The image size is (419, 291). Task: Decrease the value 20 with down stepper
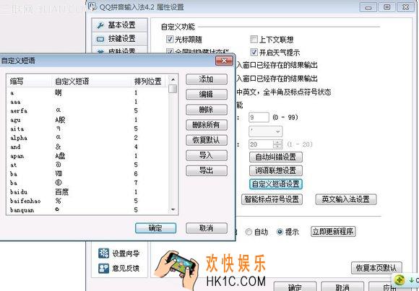tap(278, 147)
